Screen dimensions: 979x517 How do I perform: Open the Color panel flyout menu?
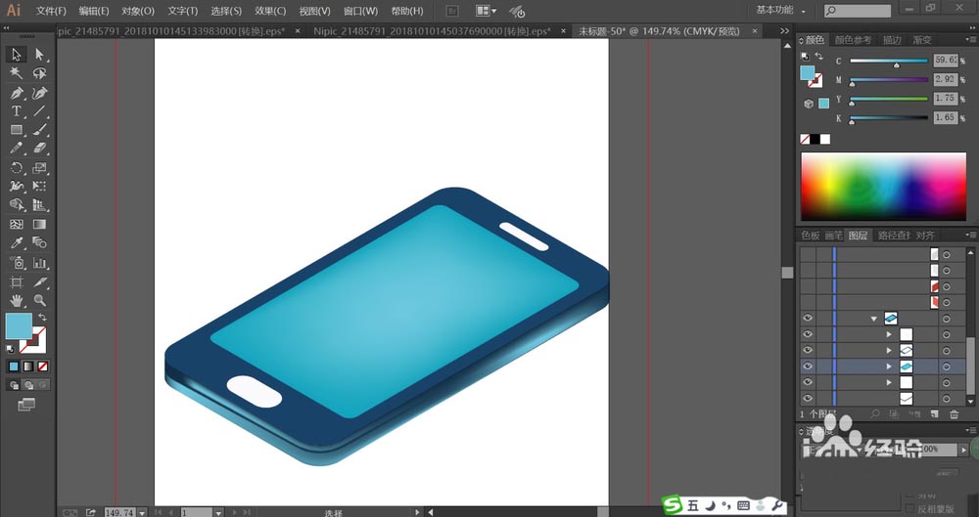pyautogui.click(x=971, y=39)
